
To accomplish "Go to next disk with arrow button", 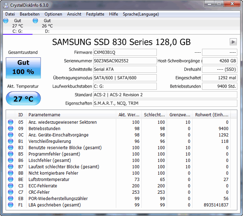I will pyautogui.click(x=233, y=42).
